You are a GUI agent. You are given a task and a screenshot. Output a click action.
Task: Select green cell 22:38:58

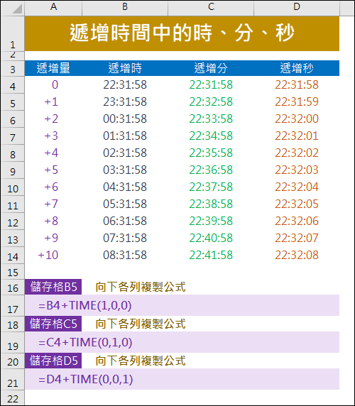pyautogui.click(x=211, y=204)
